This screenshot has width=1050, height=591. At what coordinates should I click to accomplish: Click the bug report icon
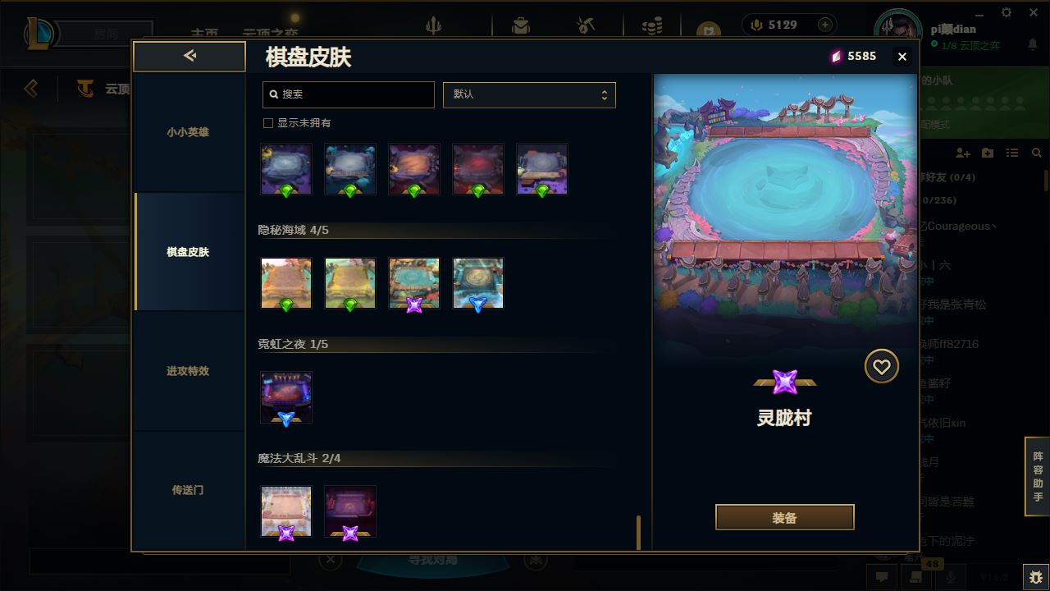coord(1036,577)
